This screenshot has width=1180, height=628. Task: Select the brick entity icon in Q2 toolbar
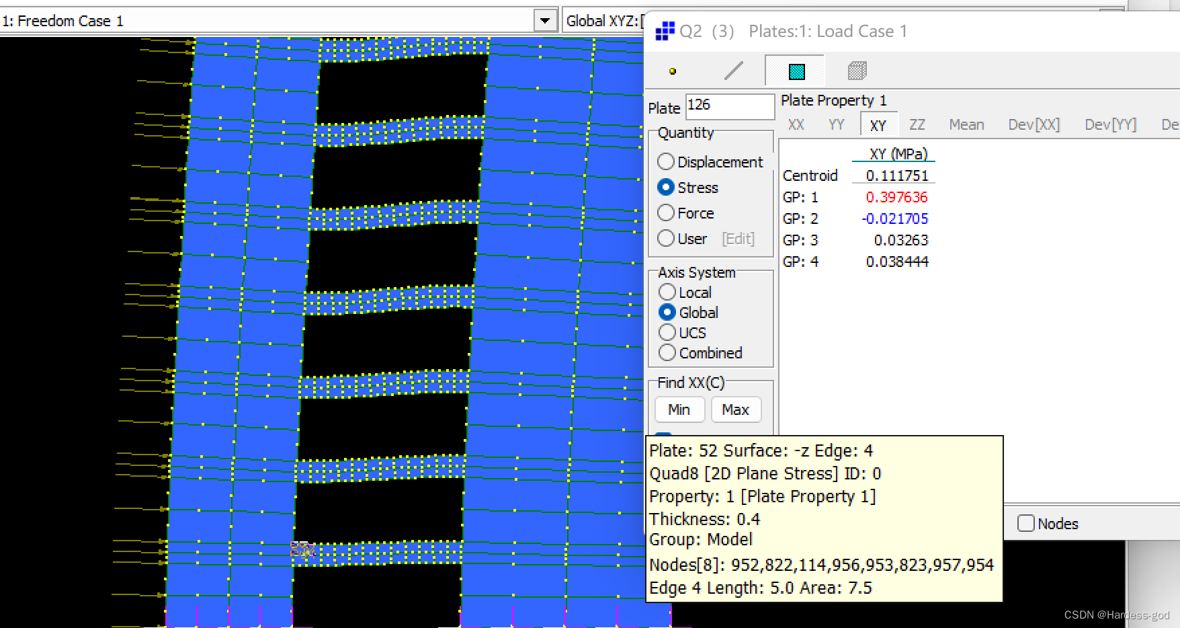point(856,71)
